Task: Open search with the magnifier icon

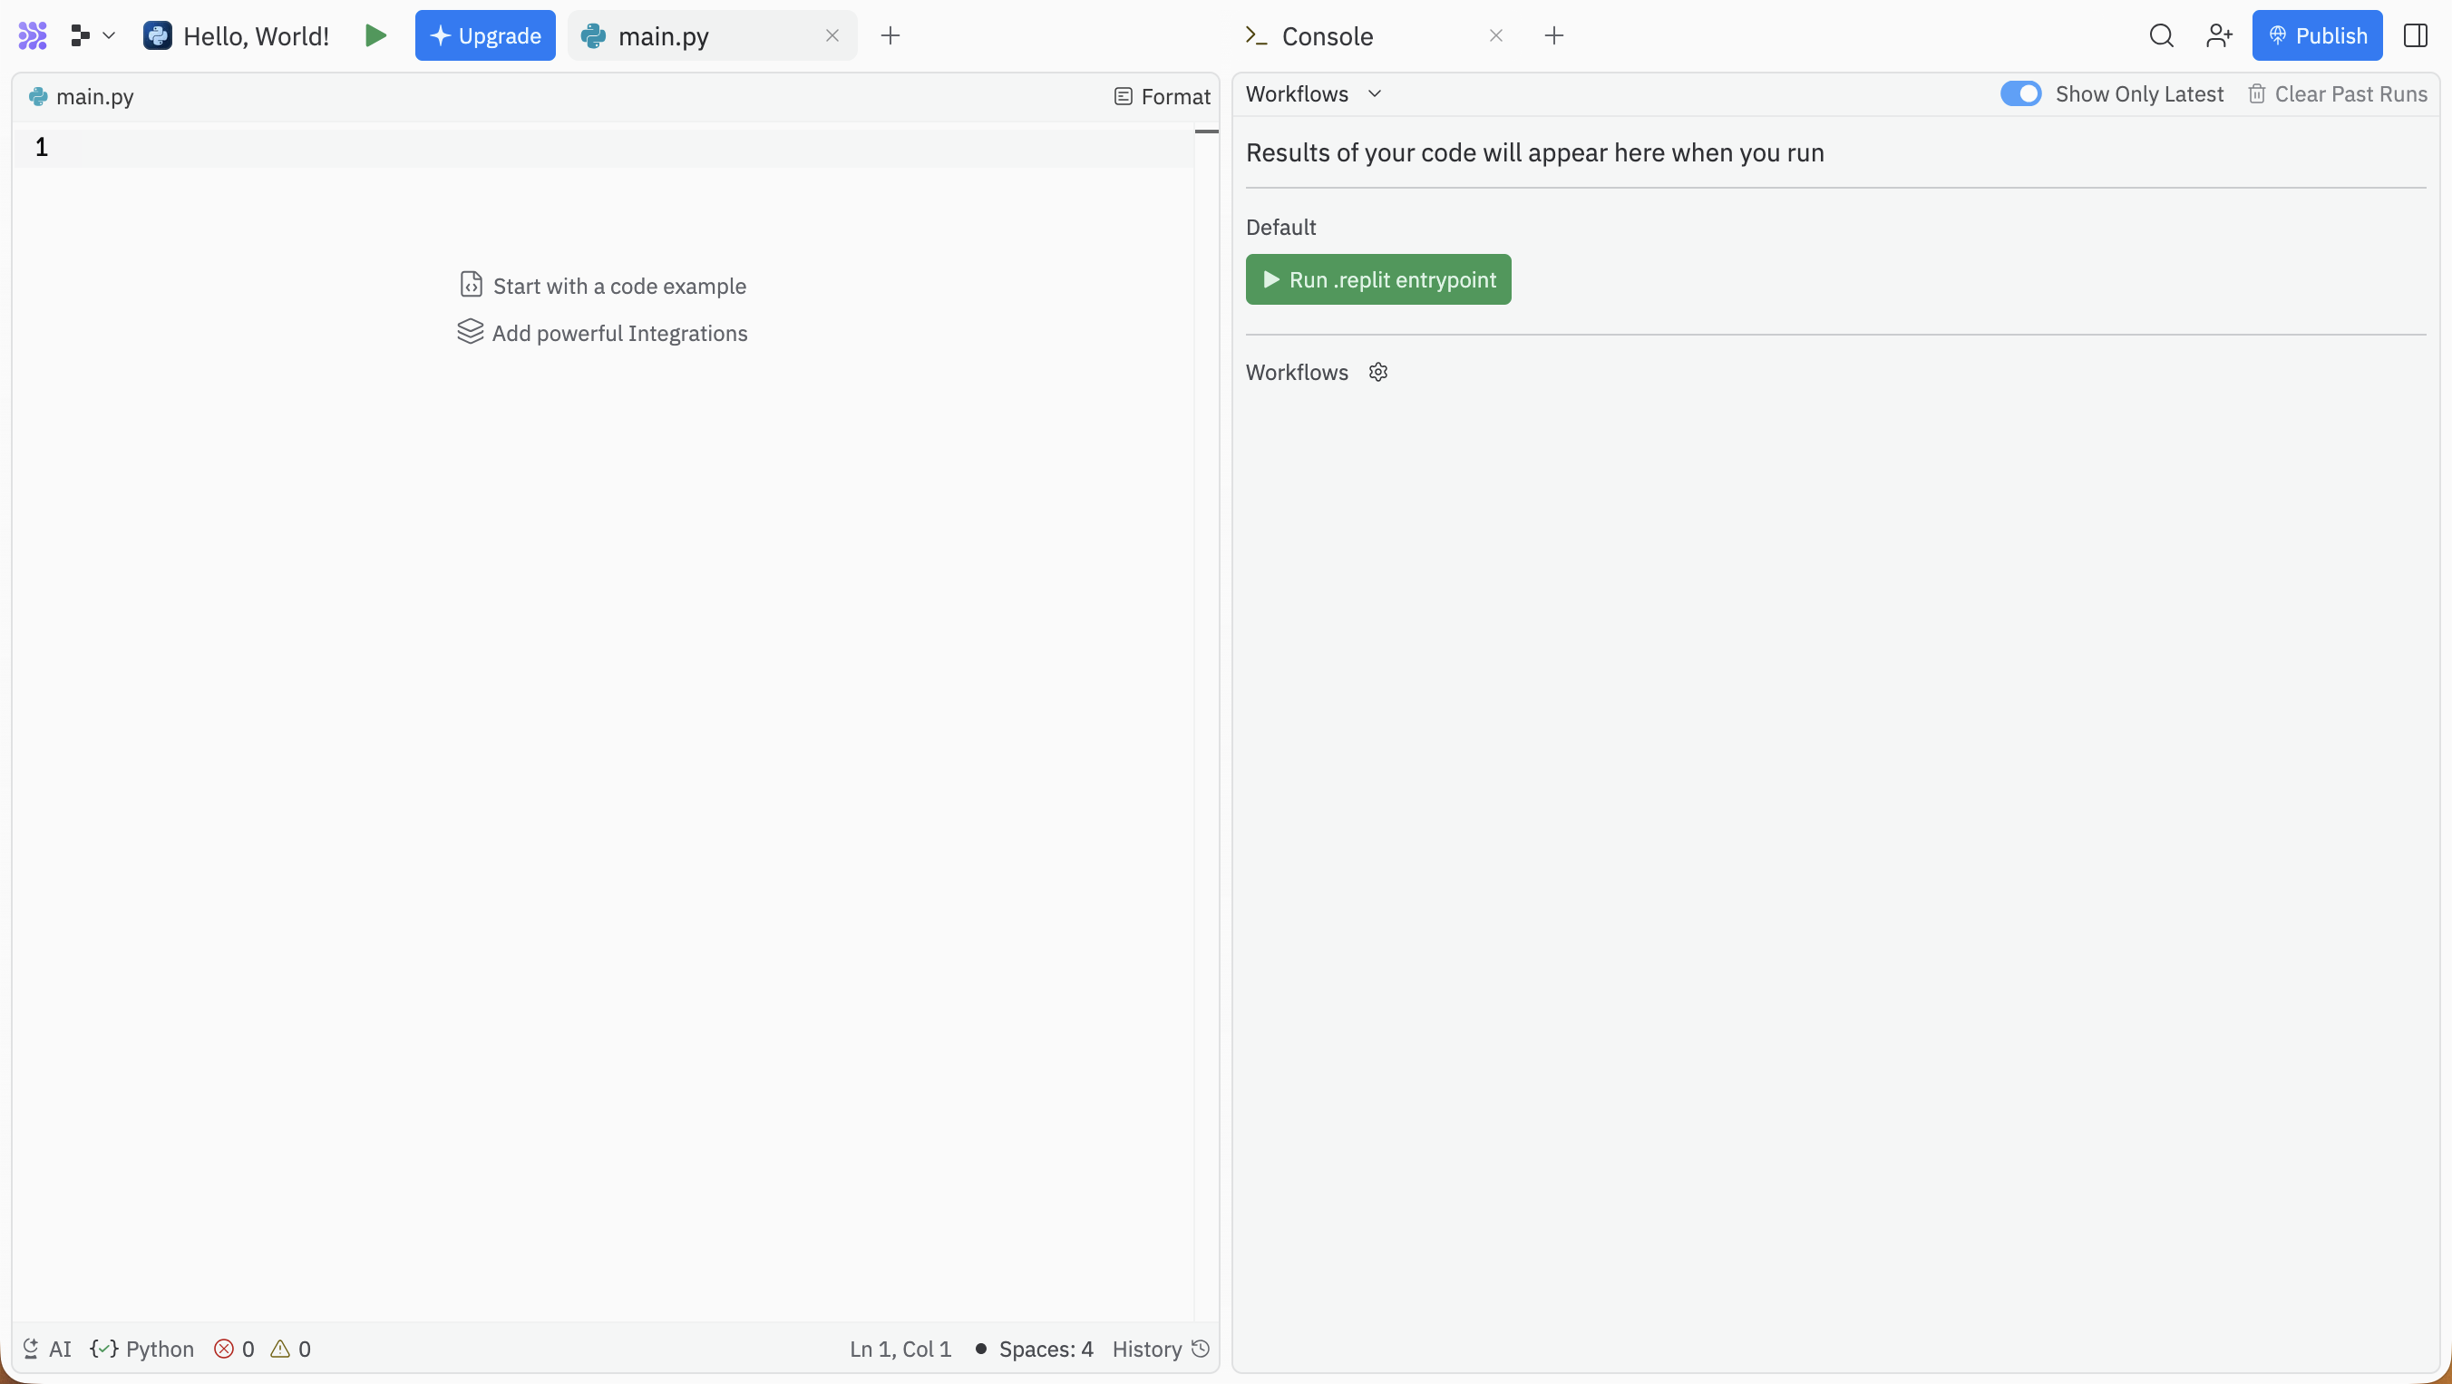Action: click(x=2162, y=35)
